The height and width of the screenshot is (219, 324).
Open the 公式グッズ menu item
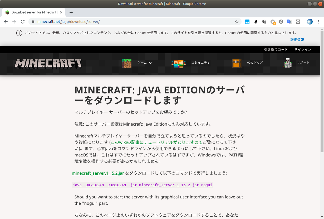255,63
